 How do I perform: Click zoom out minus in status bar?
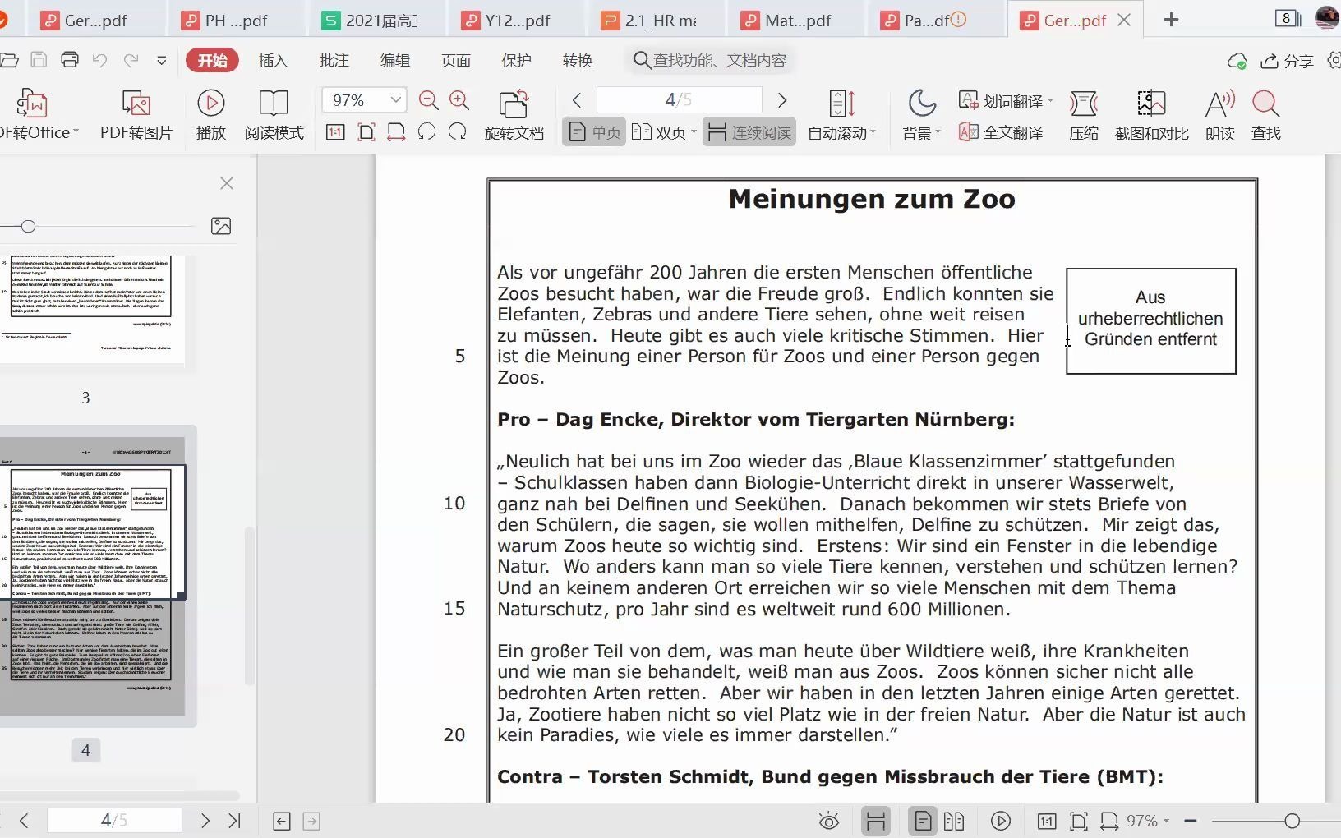1191,821
